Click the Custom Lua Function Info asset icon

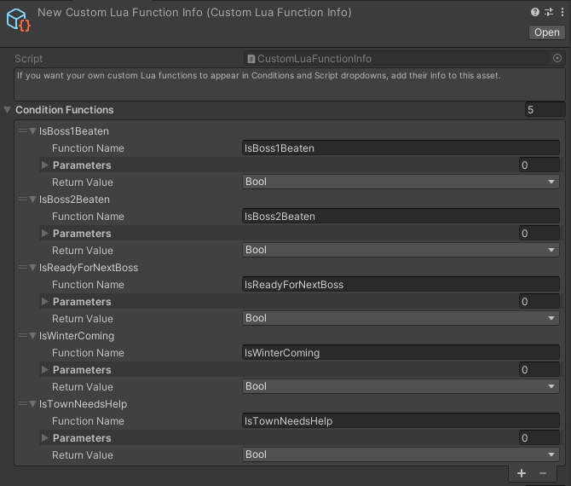coord(18,20)
